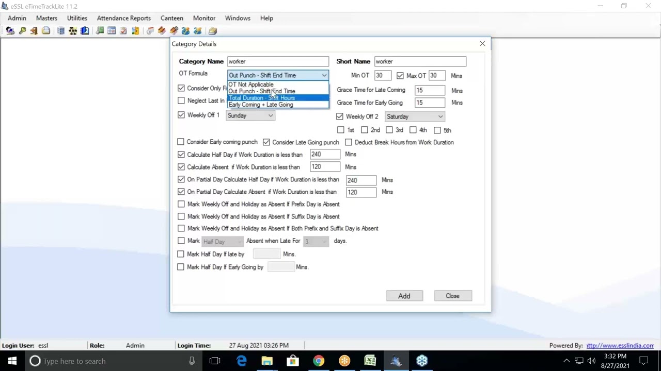Check Mark Half Day If late by

181,254
